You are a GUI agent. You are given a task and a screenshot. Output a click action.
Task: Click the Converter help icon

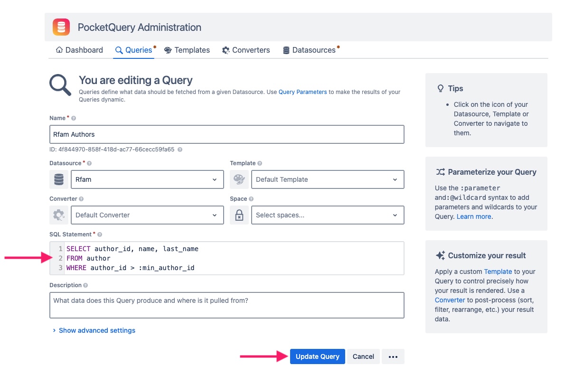pos(81,199)
